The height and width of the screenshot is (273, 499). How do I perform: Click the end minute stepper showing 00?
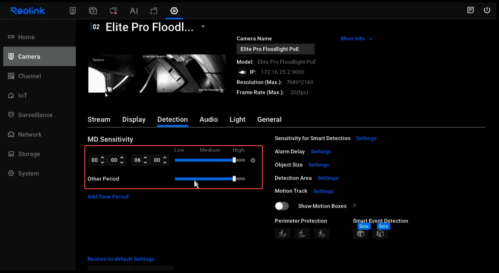(x=160, y=160)
